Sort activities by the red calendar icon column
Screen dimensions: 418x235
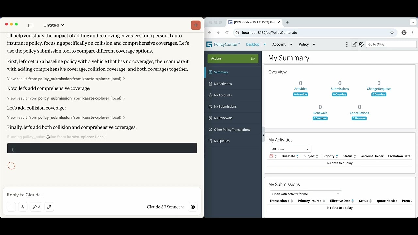coord(273,156)
